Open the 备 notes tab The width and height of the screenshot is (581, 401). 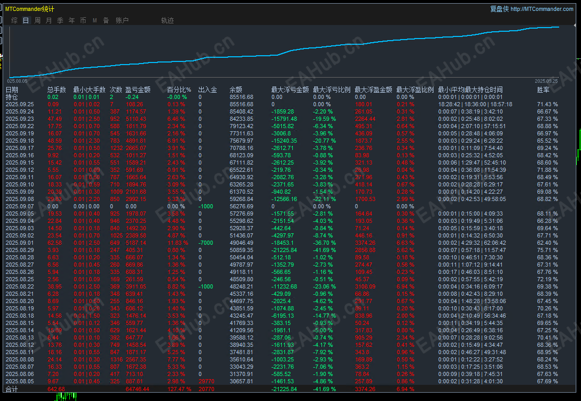point(106,20)
